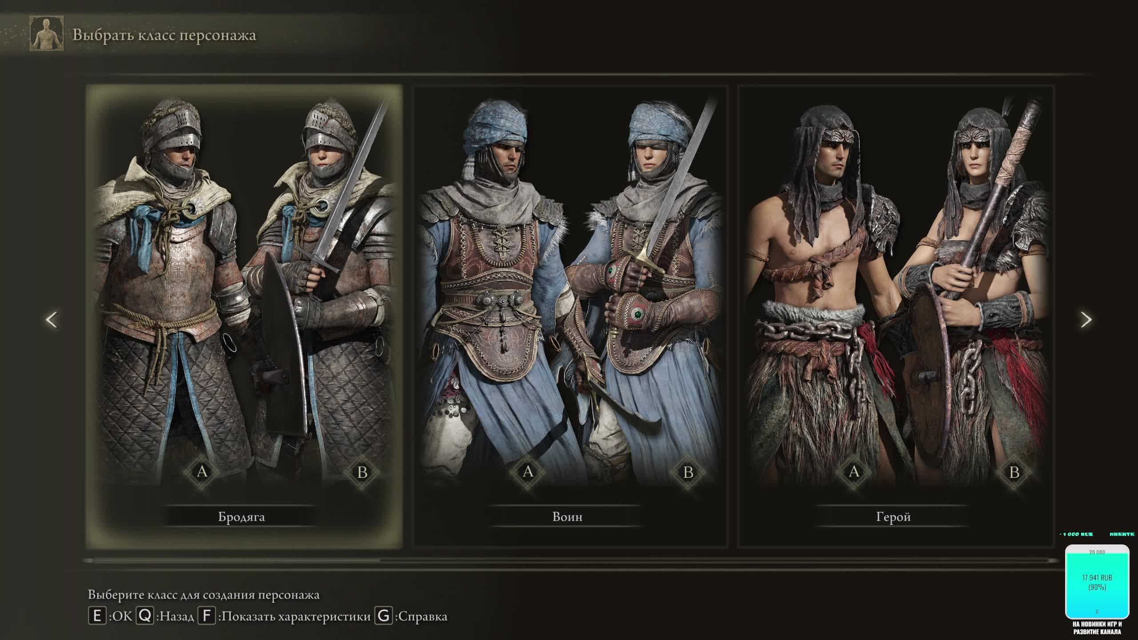Click the horizontal class list scrollbar
Image resolution: width=1138 pixels, height=640 pixels.
pyautogui.click(x=571, y=560)
